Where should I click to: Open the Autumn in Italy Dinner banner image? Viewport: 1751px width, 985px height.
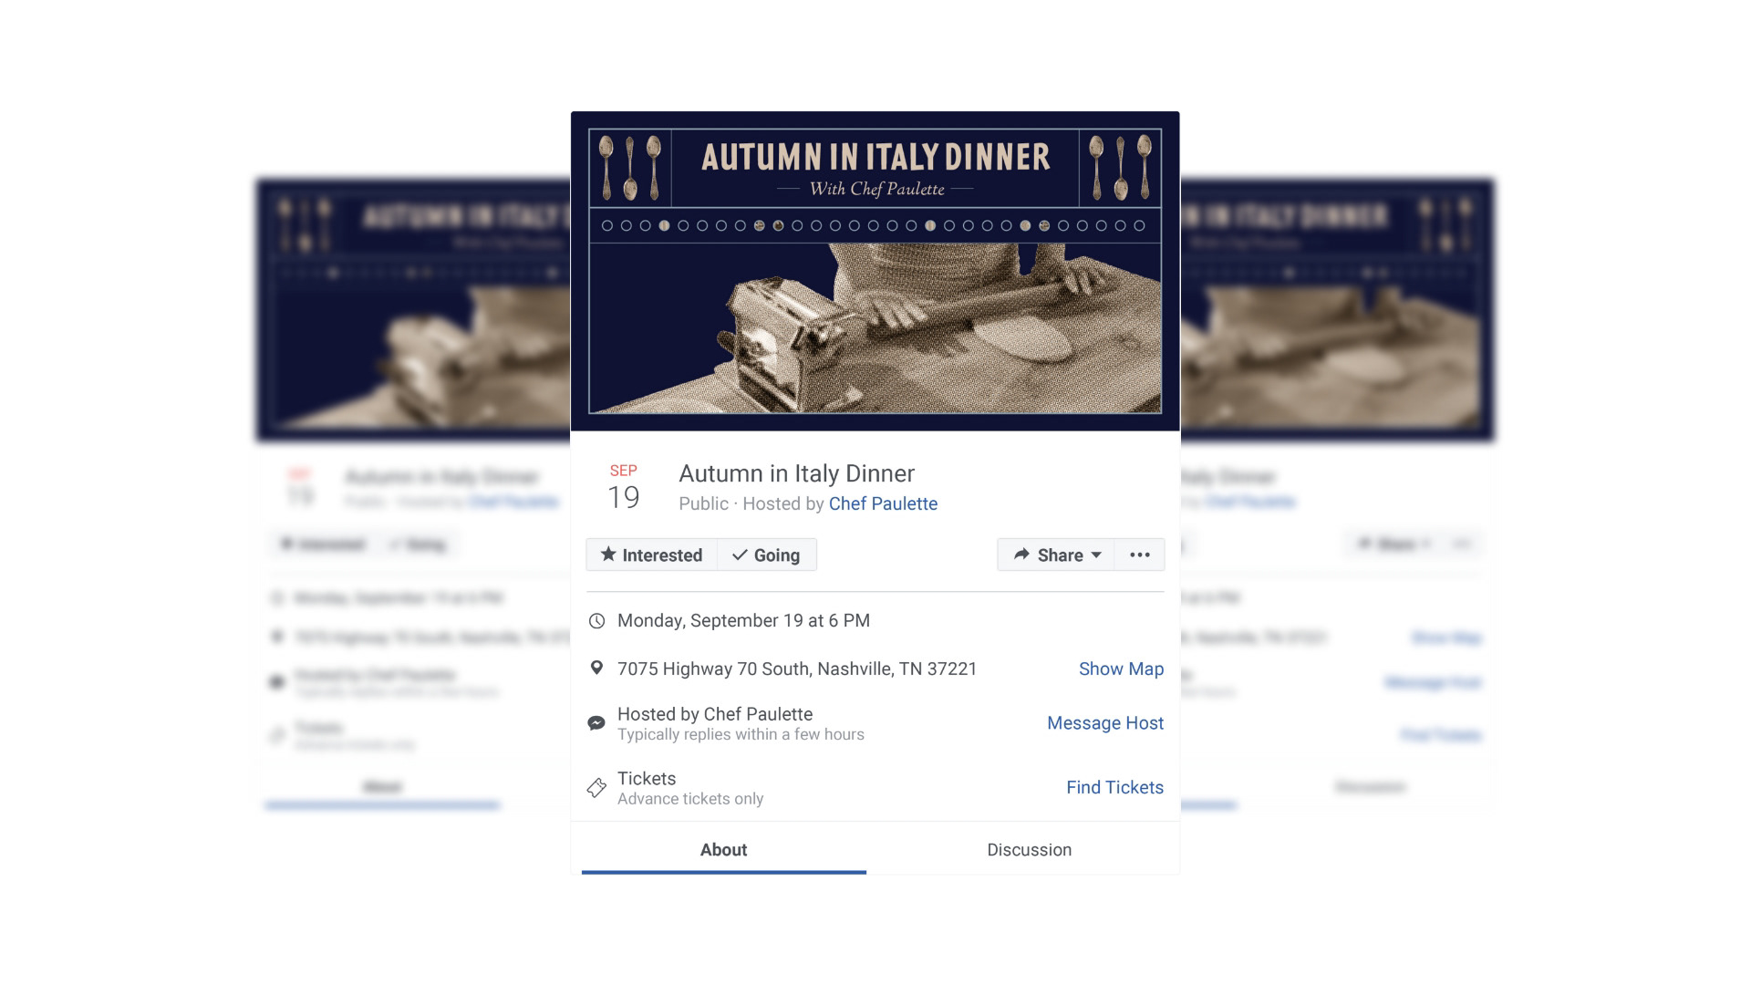click(x=875, y=271)
